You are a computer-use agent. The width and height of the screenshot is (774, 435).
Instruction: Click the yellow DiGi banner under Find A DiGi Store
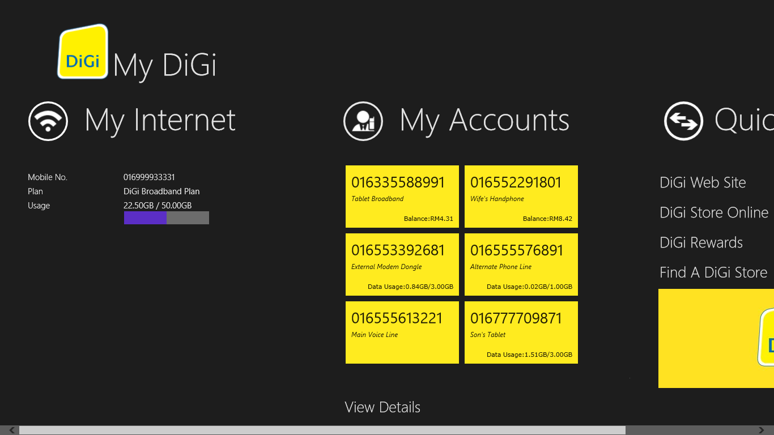point(716,338)
